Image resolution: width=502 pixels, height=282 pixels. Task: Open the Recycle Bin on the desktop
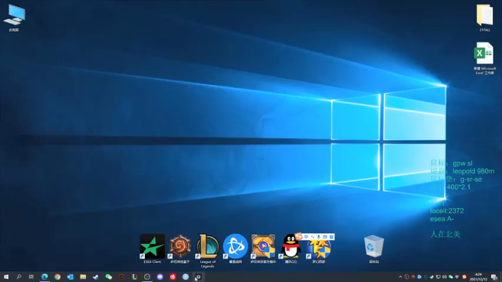coord(373,249)
